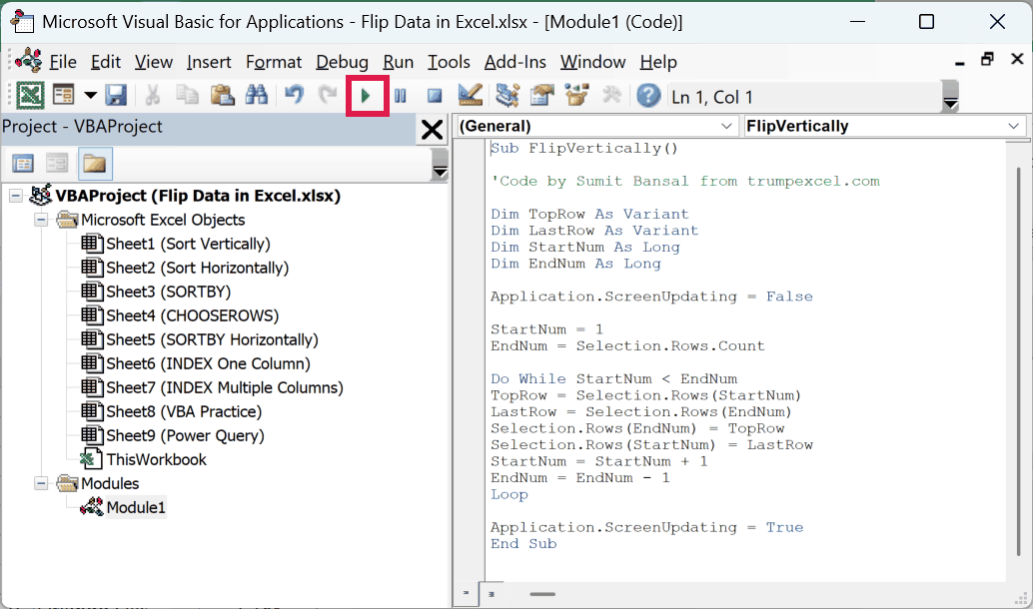
Task: Open the File menu
Action: click(x=63, y=62)
